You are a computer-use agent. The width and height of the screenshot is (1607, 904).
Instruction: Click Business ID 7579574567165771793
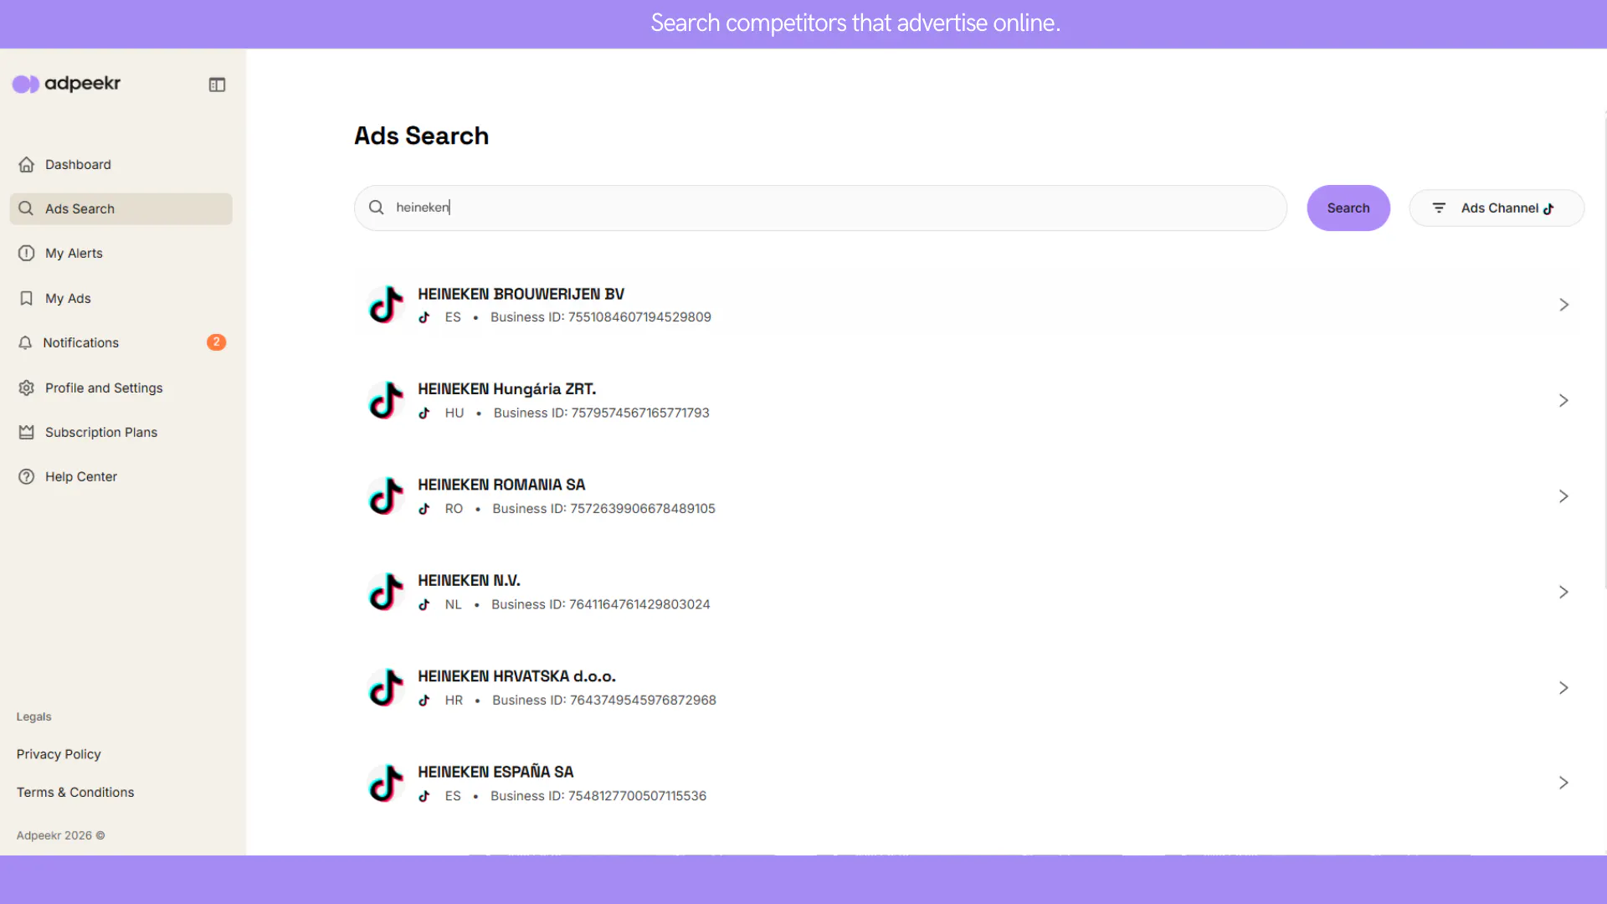point(602,413)
